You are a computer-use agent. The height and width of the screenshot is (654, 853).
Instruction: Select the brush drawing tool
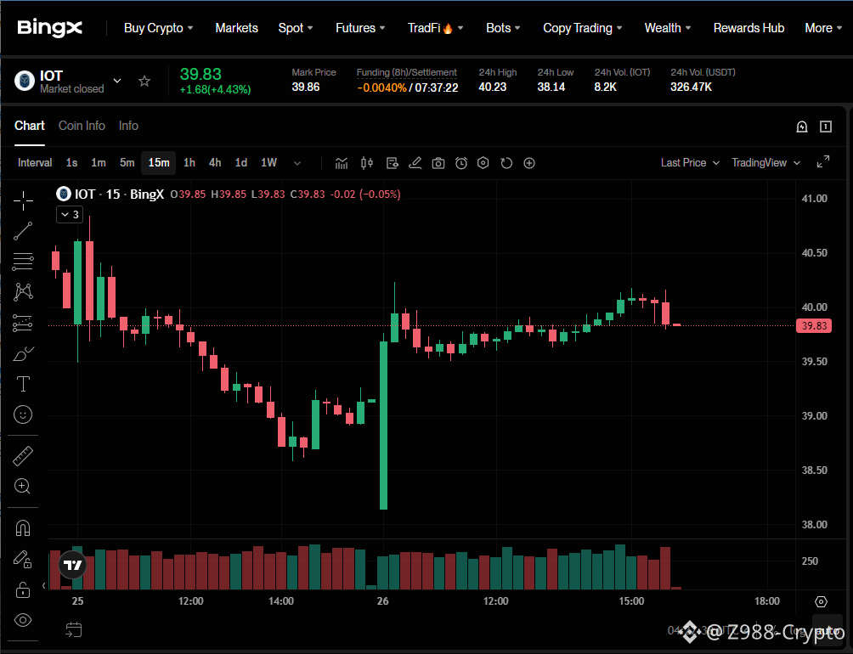pyautogui.click(x=23, y=354)
